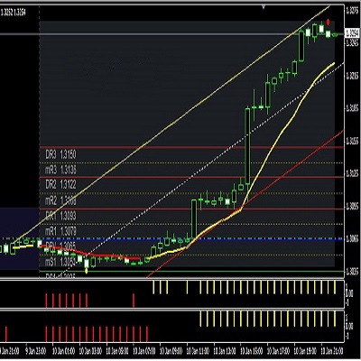Screen dimensions: 361x361
Task: Click the 1.3275 price axis value
Action: click(352, 12)
